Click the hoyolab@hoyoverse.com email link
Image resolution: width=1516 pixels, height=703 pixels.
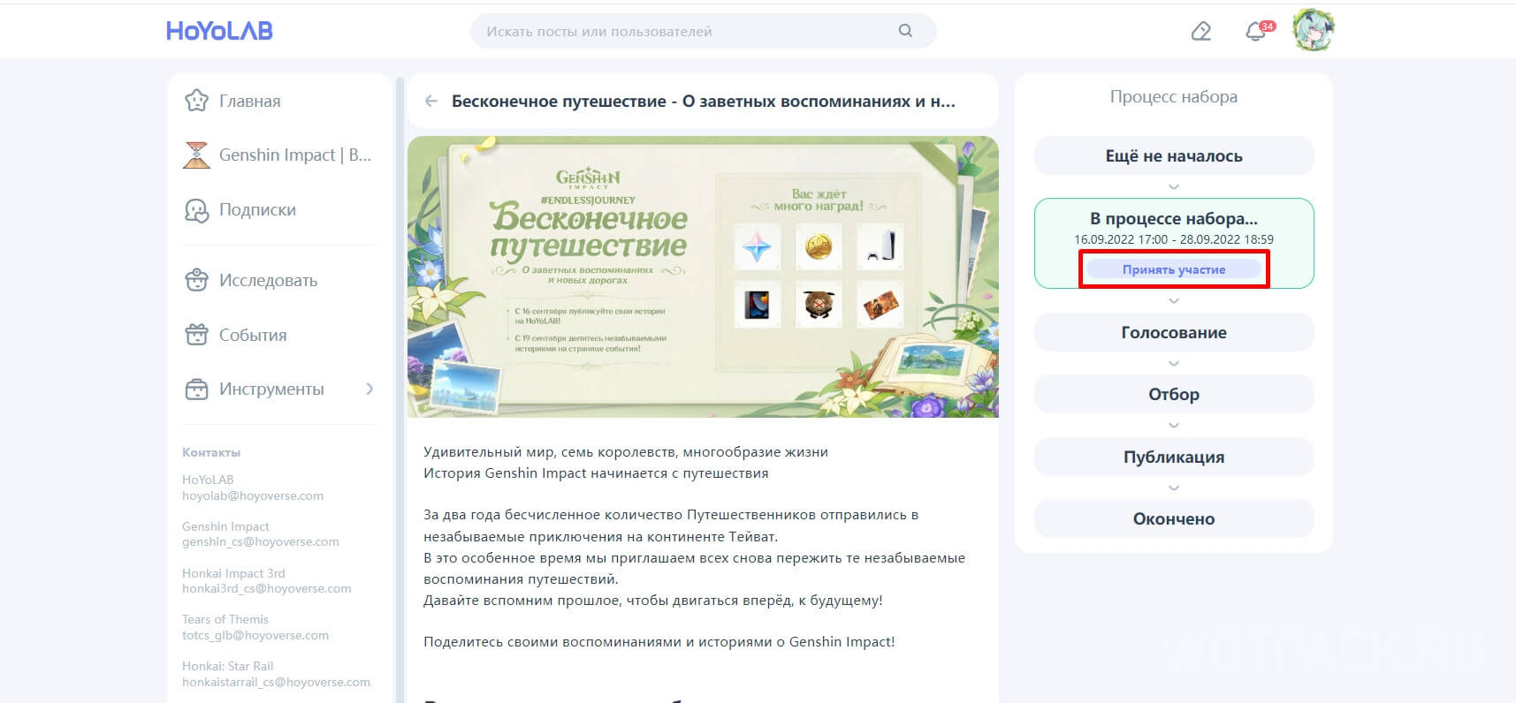(253, 496)
